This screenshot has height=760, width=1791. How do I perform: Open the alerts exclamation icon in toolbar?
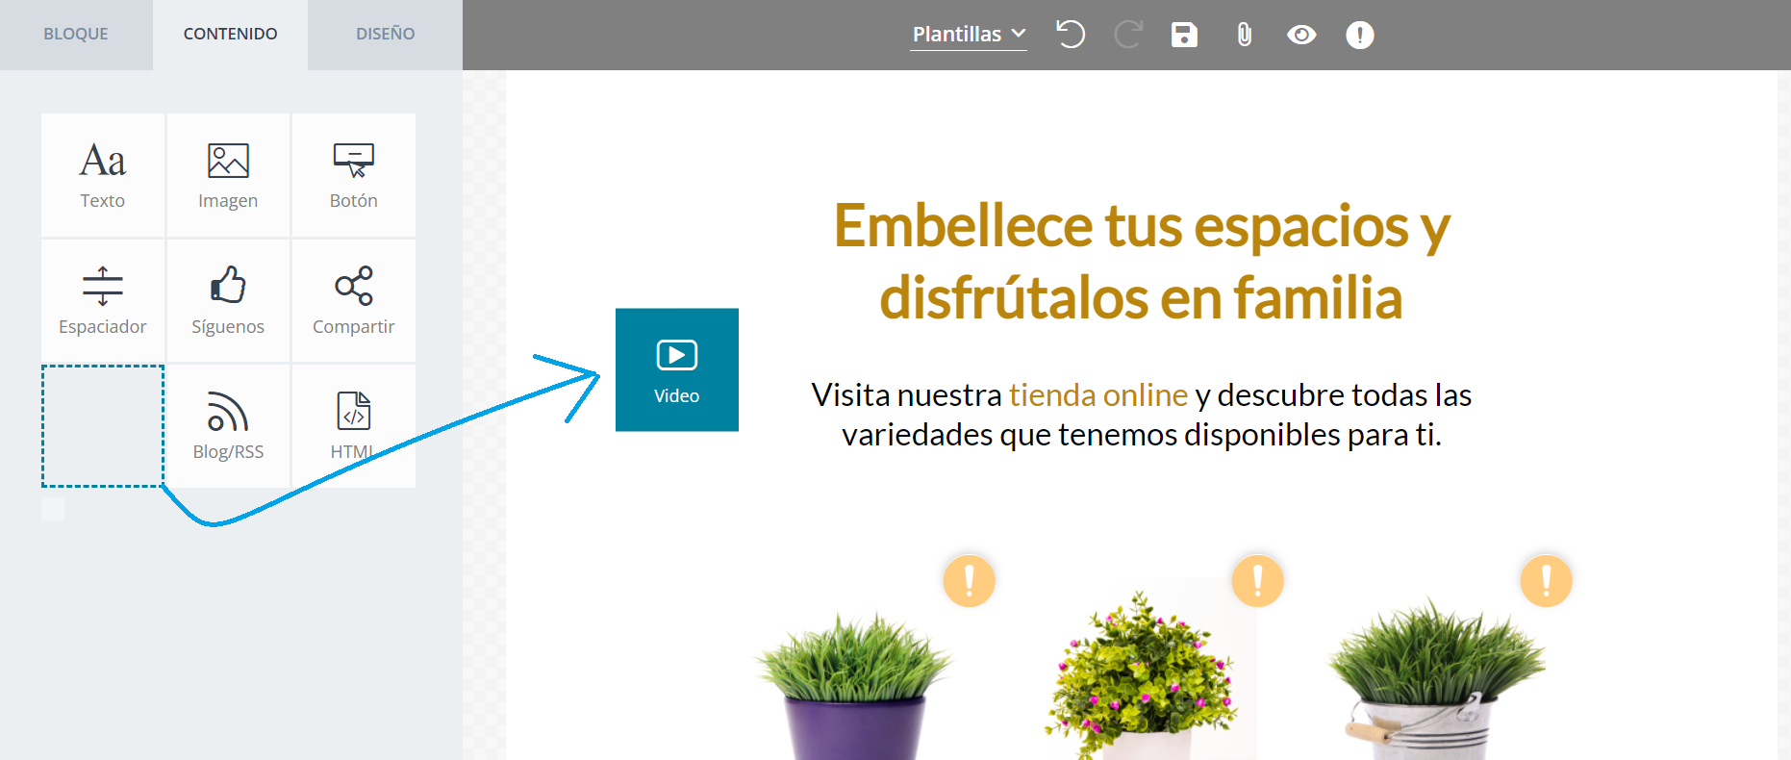coord(1359,35)
